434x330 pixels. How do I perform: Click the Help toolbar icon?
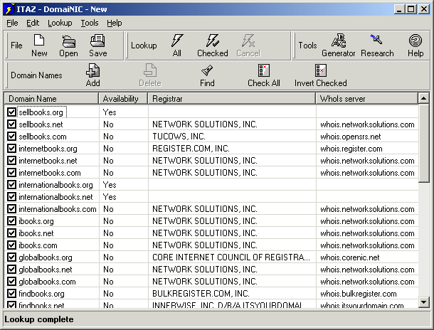point(416,41)
